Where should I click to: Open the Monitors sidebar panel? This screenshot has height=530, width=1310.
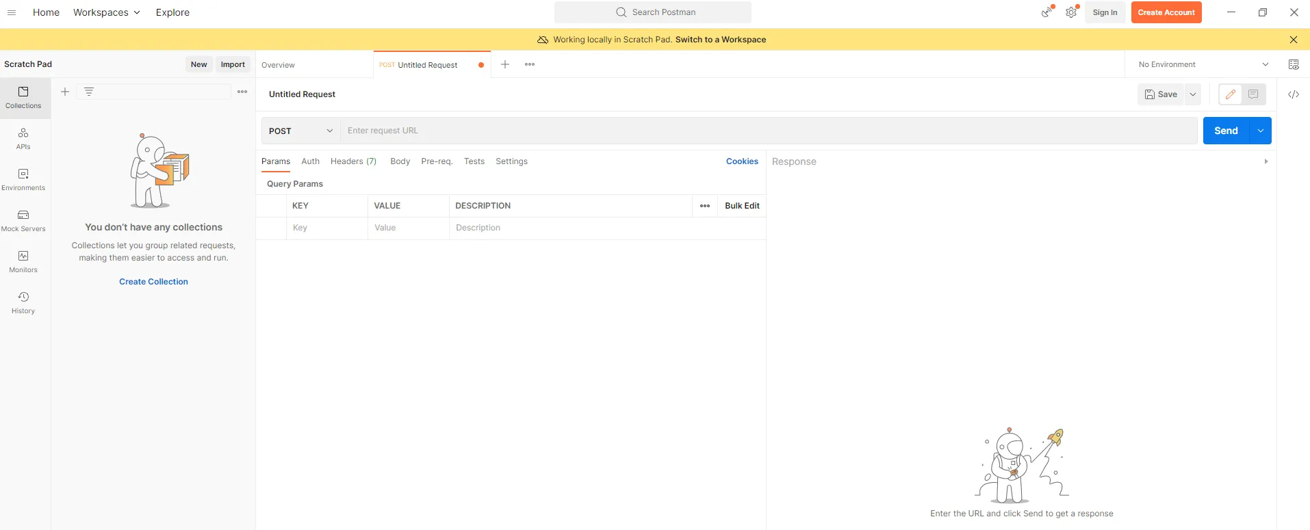(x=23, y=262)
